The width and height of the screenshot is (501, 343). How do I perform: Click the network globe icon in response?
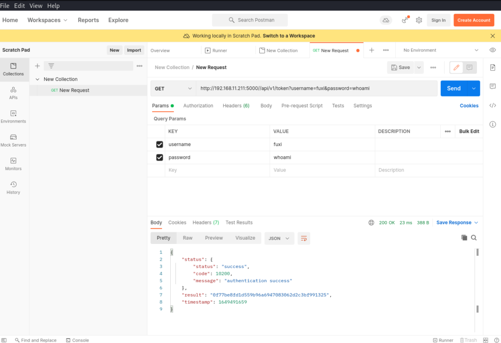[371, 222]
